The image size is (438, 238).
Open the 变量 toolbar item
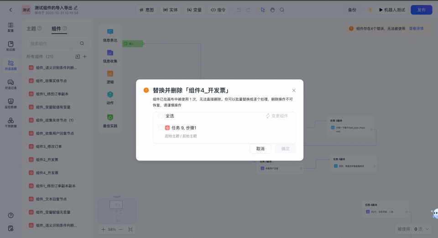[194, 10]
